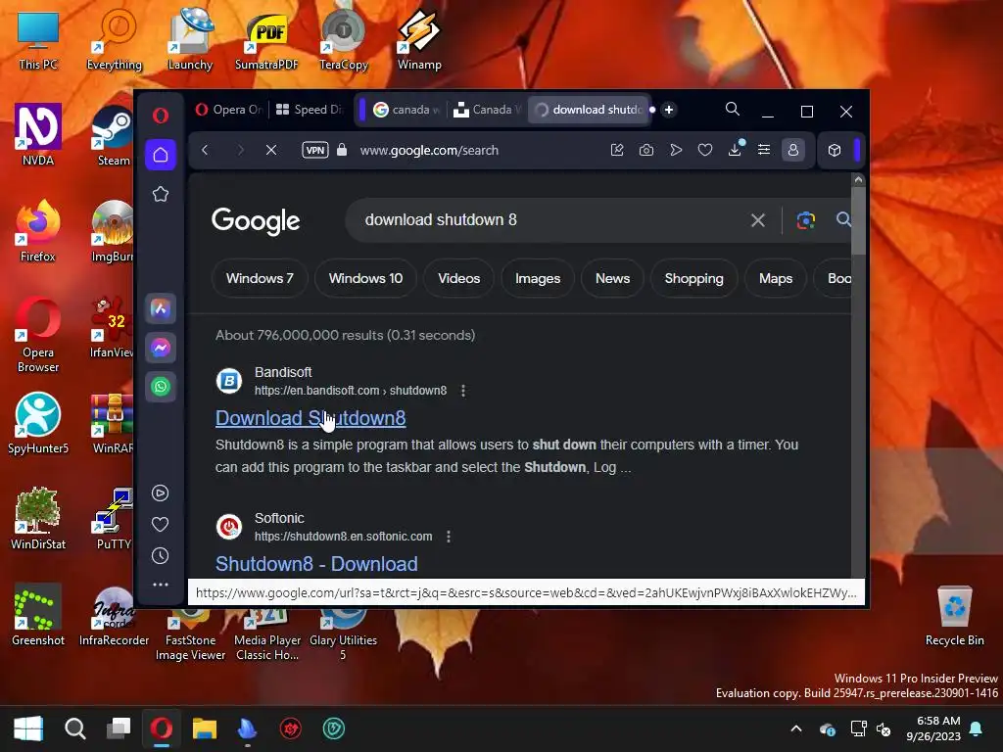
Task: Switch to the canada Google search tab
Action: [406, 110]
